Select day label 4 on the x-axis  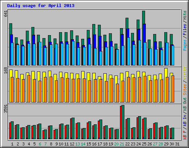tap(29, 144)
